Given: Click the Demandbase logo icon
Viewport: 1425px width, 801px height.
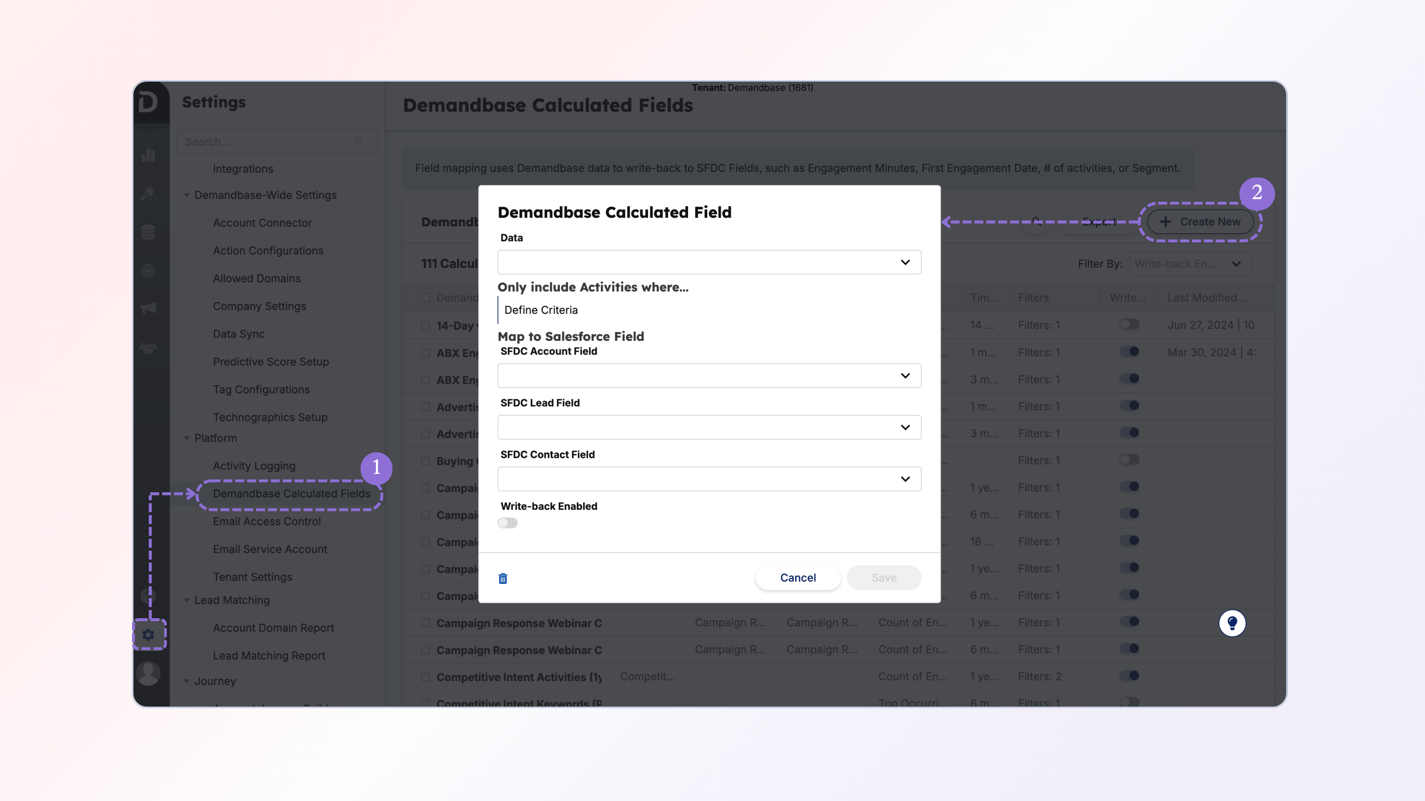Looking at the screenshot, I should [148, 102].
